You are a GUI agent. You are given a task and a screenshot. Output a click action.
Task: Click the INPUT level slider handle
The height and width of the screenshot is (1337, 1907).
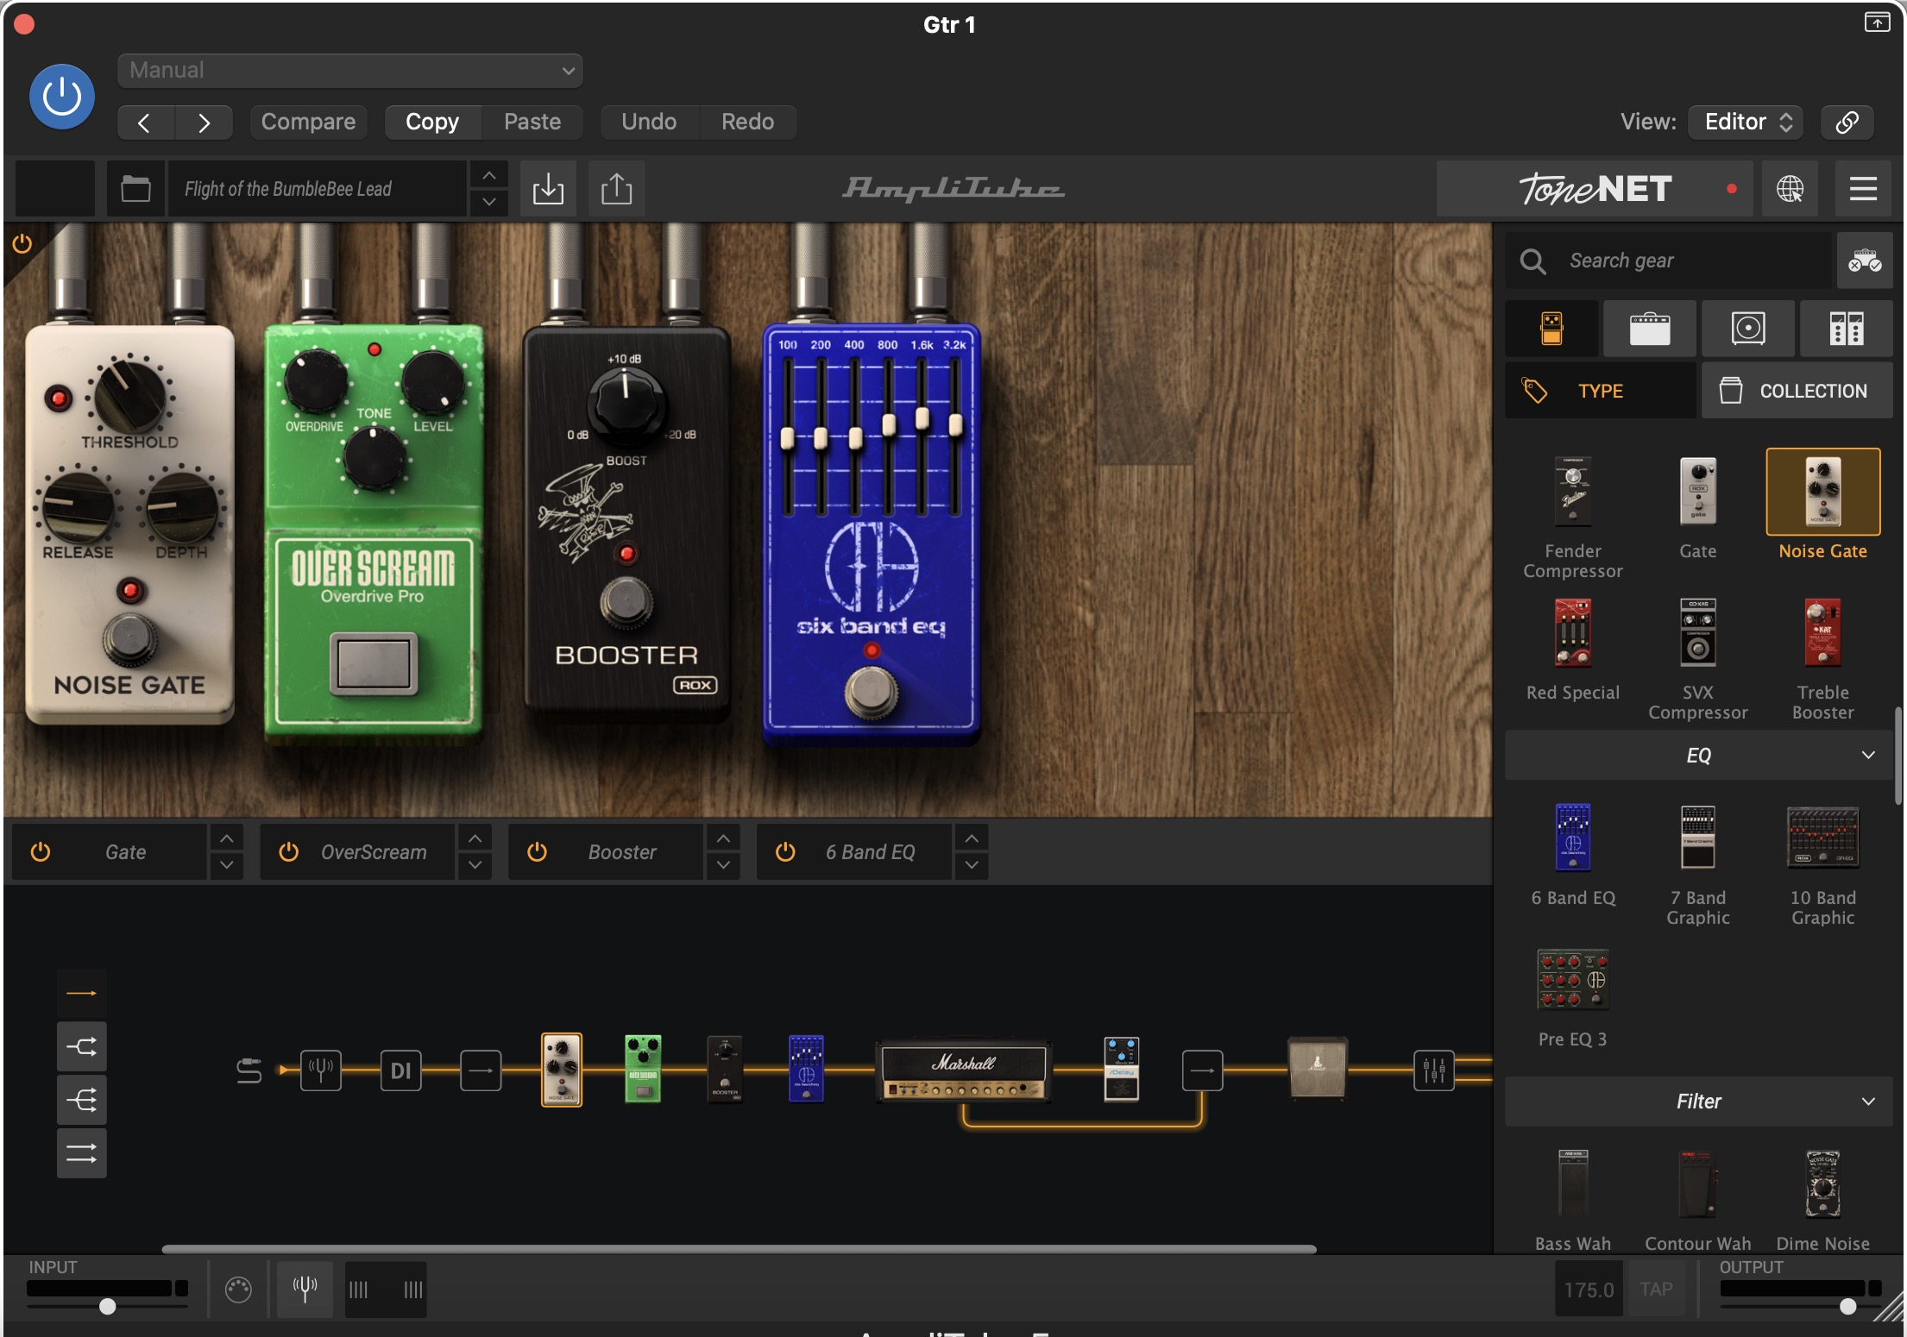(x=107, y=1306)
